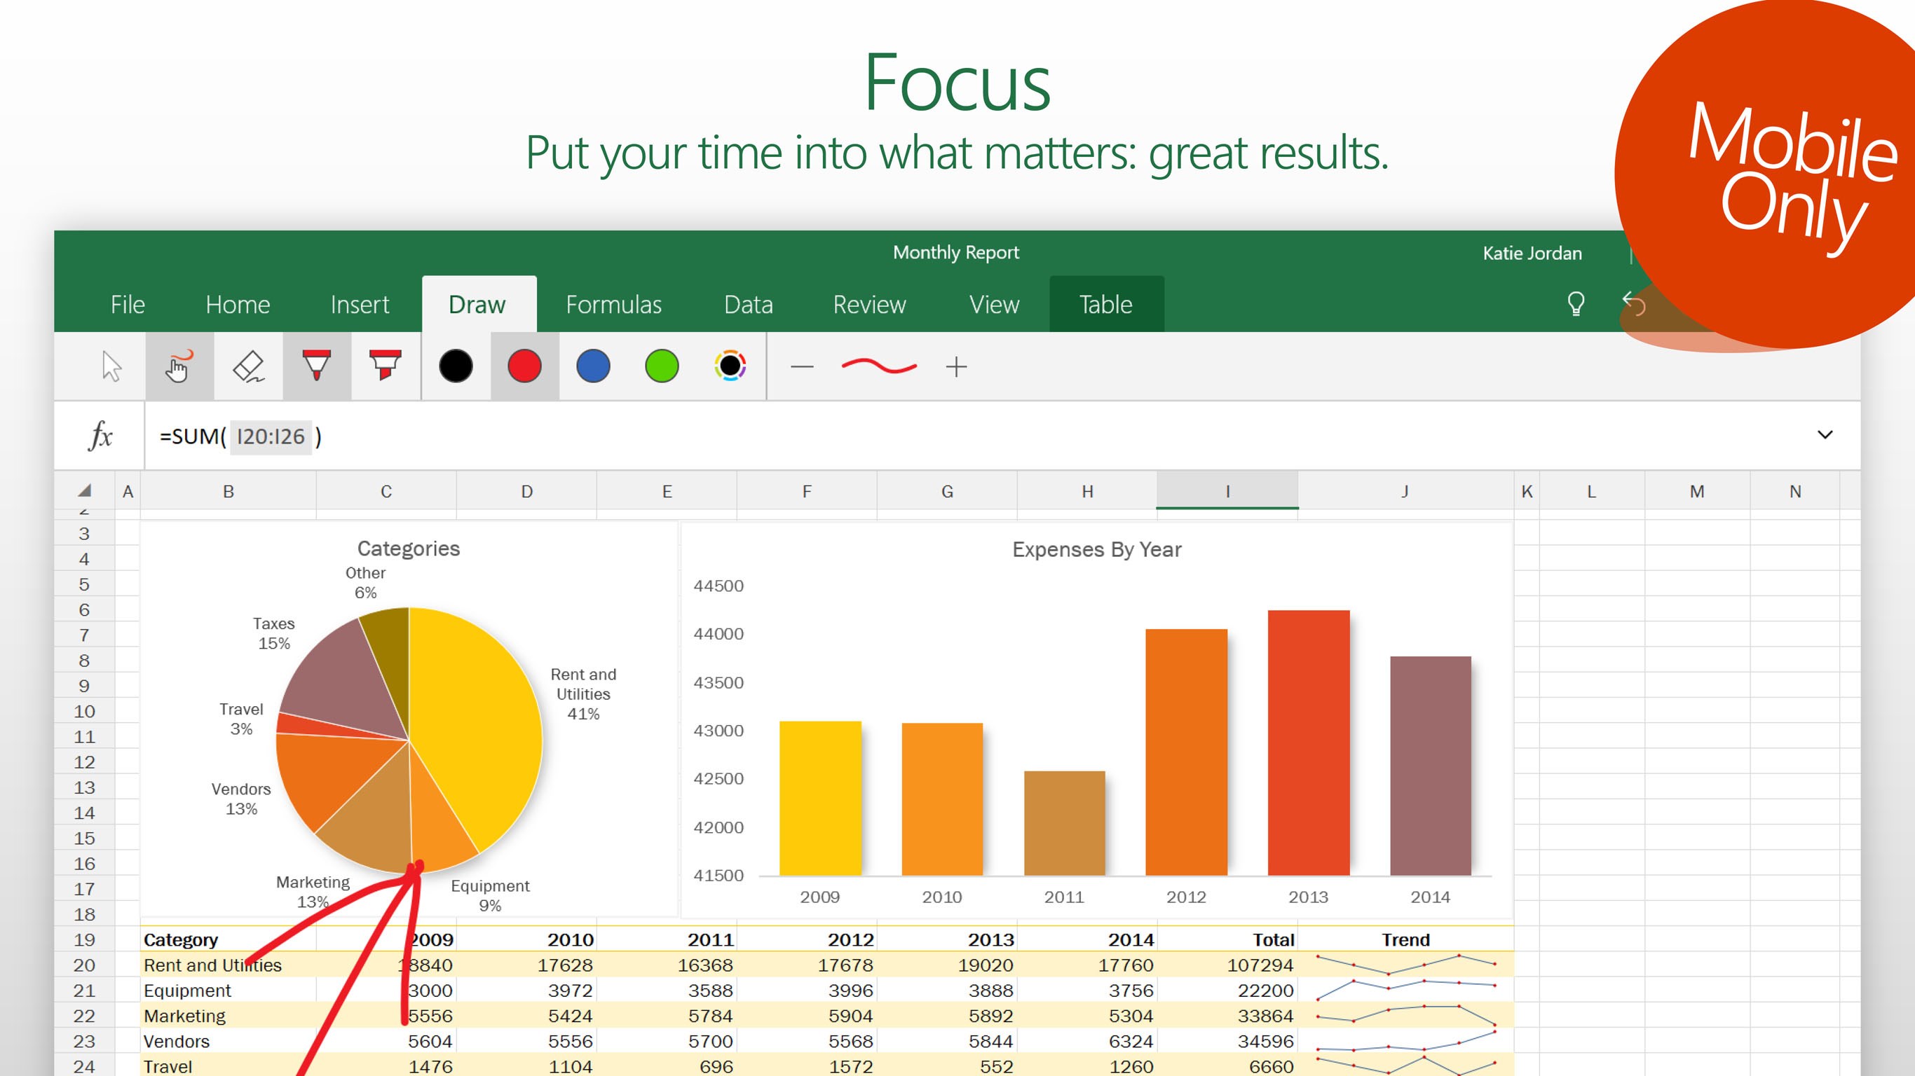
Task: Choose the highlighter pen tool
Action: pos(385,366)
